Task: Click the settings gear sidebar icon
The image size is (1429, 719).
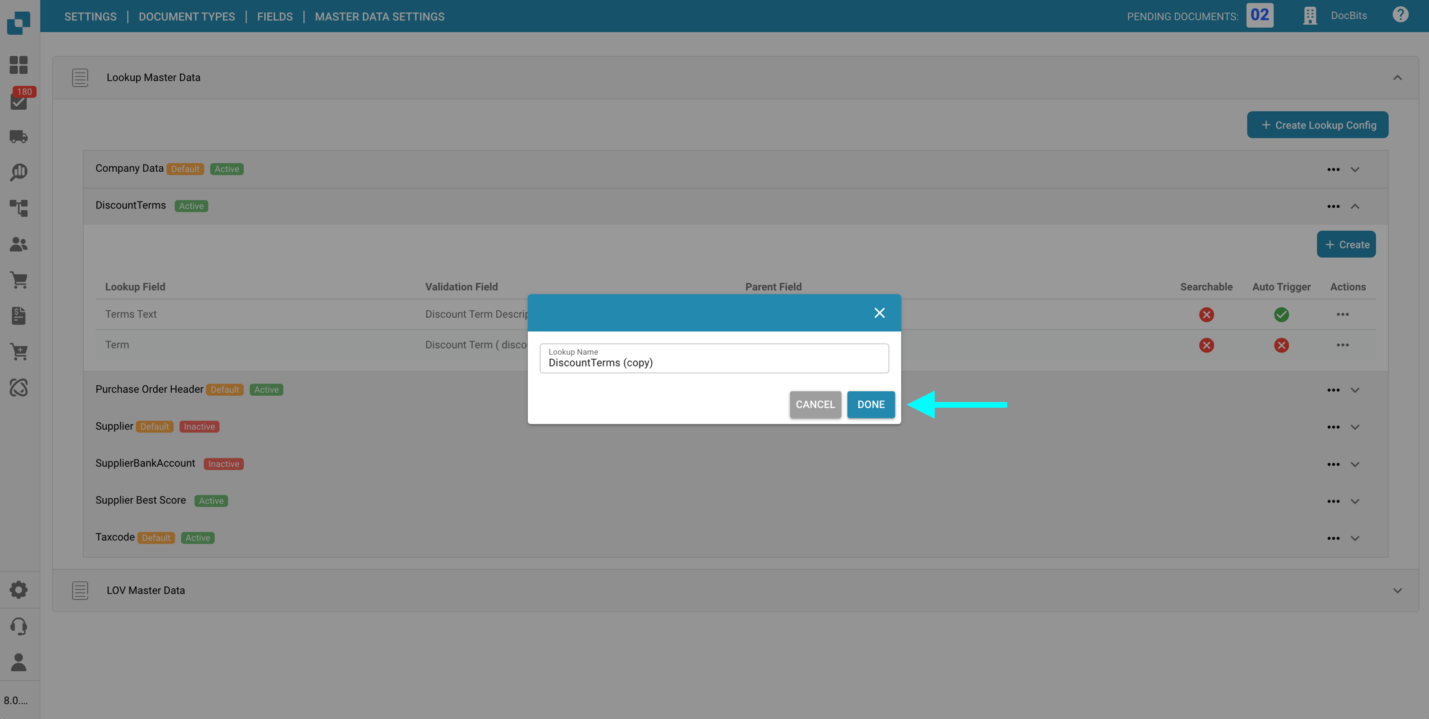Action: pos(19,589)
